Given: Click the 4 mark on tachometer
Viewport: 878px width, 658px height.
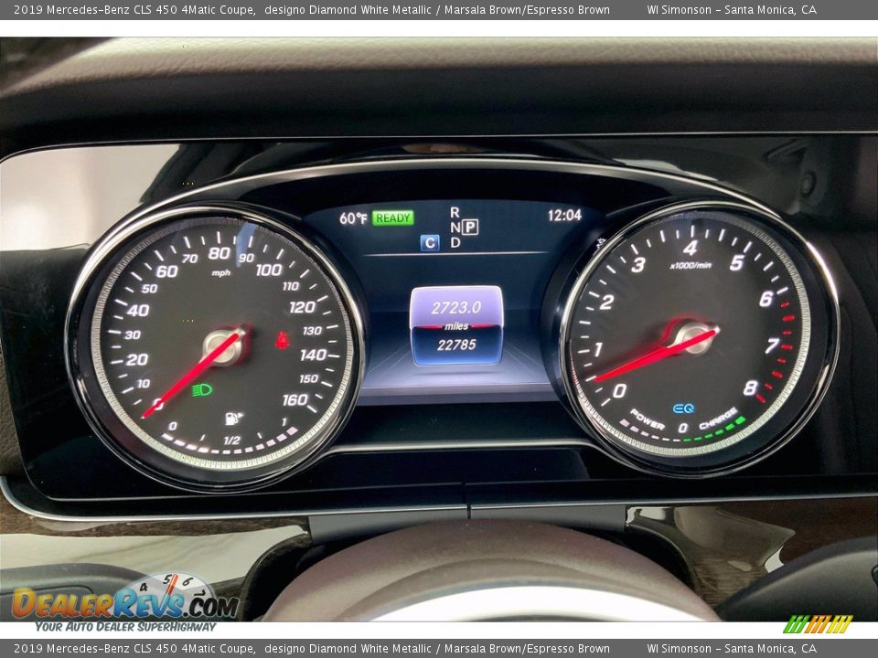Looking at the screenshot, I should click(x=690, y=248).
